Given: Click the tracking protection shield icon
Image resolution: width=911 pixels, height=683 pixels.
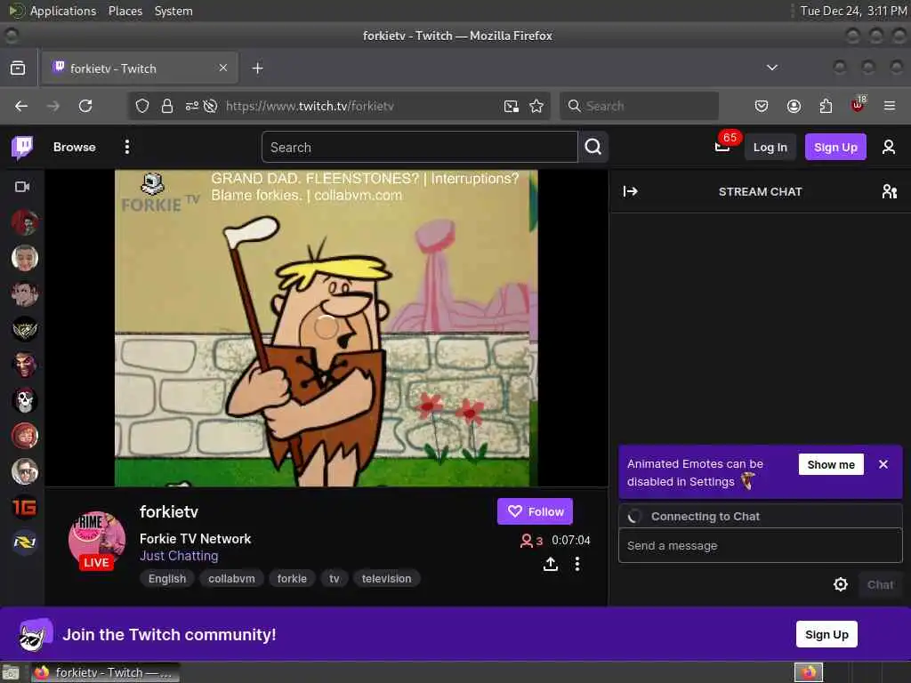Looking at the screenshot, I should [141, 106].
